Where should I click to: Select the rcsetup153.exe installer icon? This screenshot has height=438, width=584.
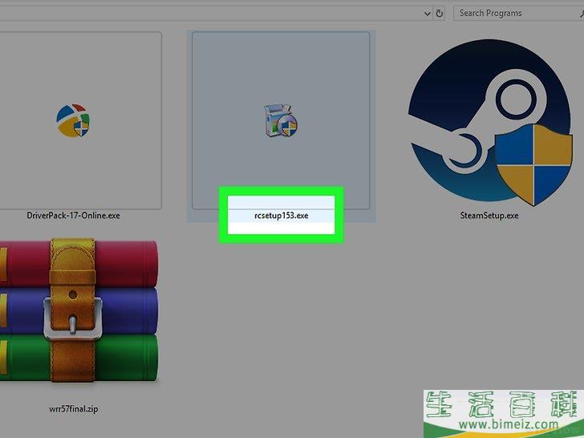281,121
